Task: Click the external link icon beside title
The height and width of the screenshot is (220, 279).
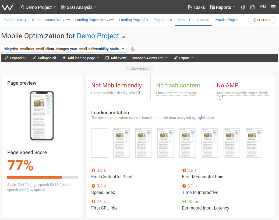Action: coord(123,36)
